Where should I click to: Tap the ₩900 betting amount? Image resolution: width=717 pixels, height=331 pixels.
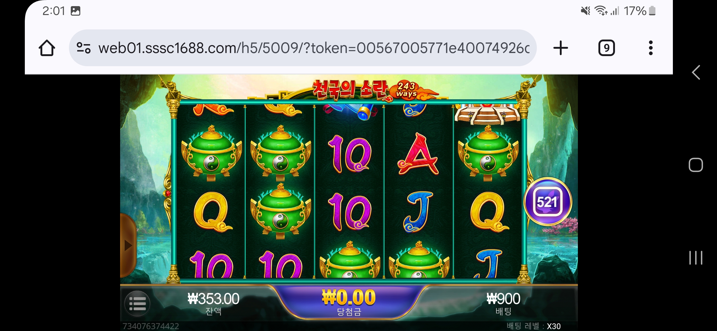[x=503, y=299]
